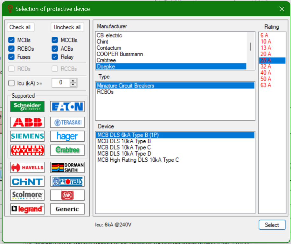Pick the Terasaki logo
Viewport: 291px width, 244px height.
67,122
